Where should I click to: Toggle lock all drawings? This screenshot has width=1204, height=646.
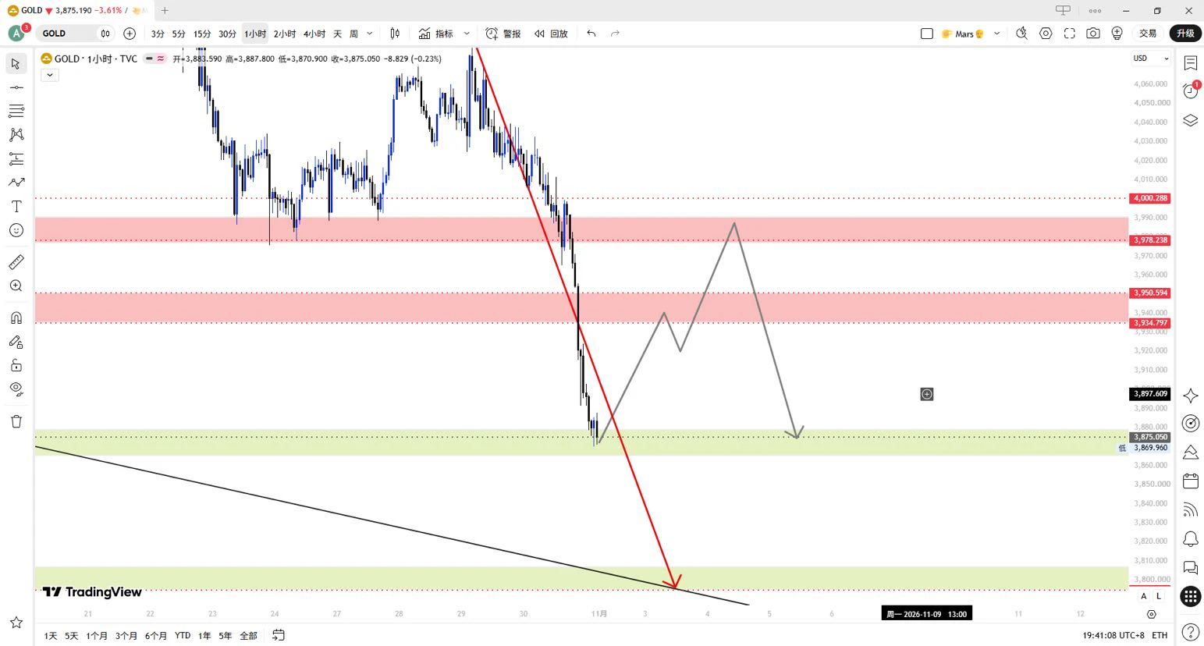(16, 365)
